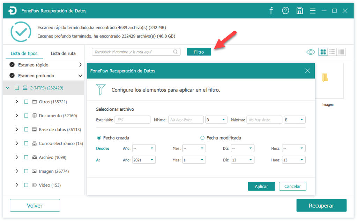Close the filter dialog with X
The width and height of the screenshot is (357, 221).
(307, 71)
